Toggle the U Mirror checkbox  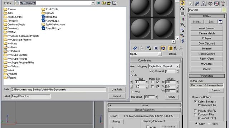(x=152, y=82)
